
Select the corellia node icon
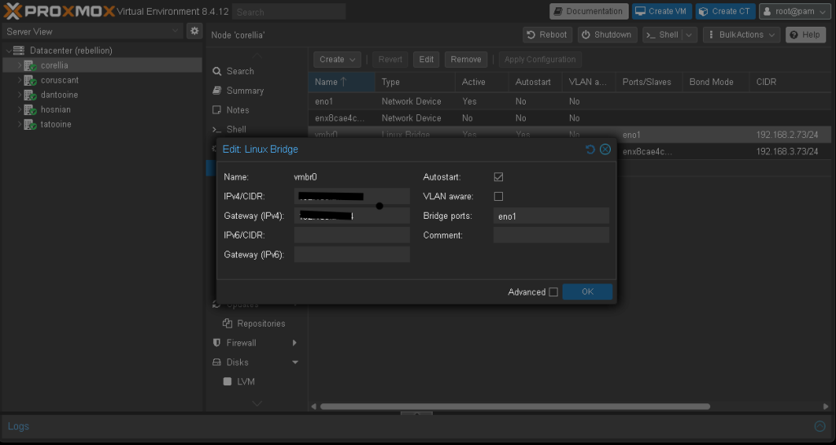30,65
